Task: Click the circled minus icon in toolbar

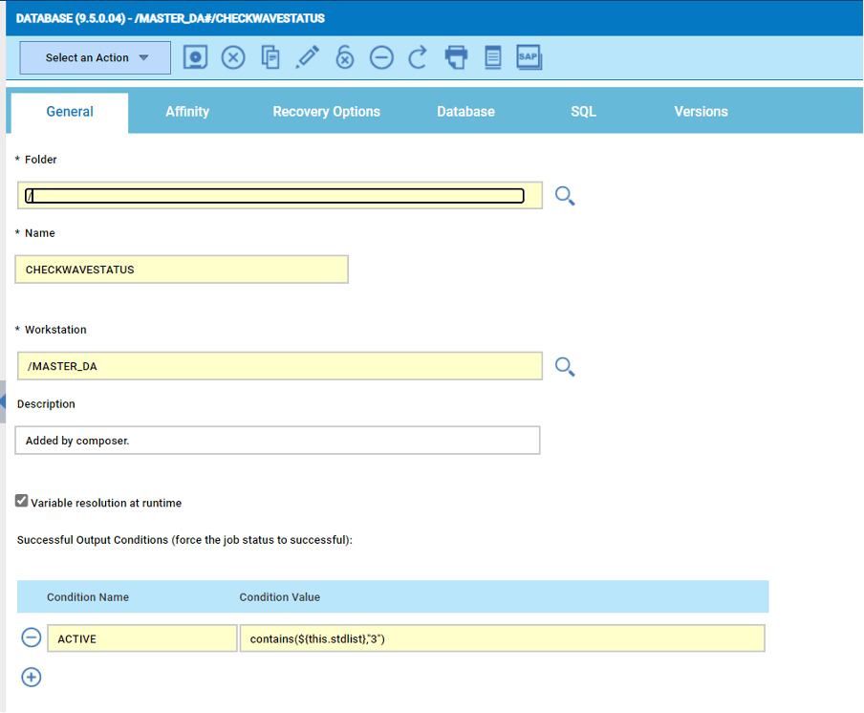Action: coord(381,57)
